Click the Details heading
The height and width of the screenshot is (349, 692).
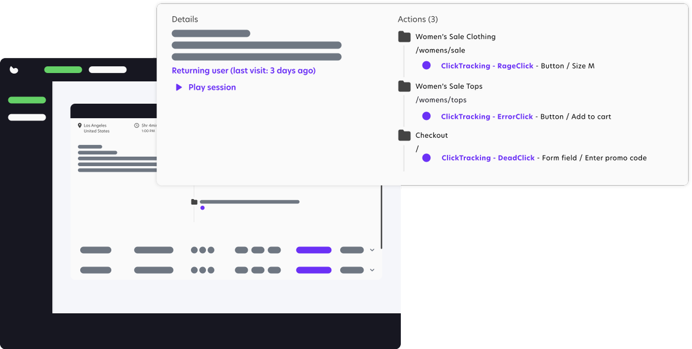point(185,20)
